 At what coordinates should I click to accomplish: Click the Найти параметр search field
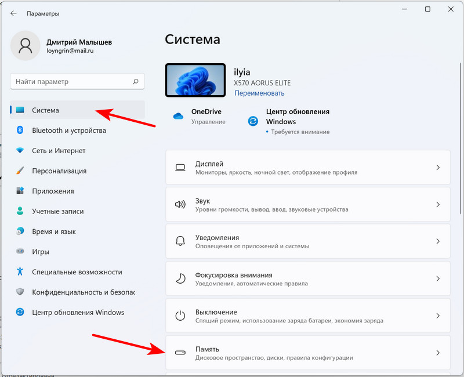(77, 81)
